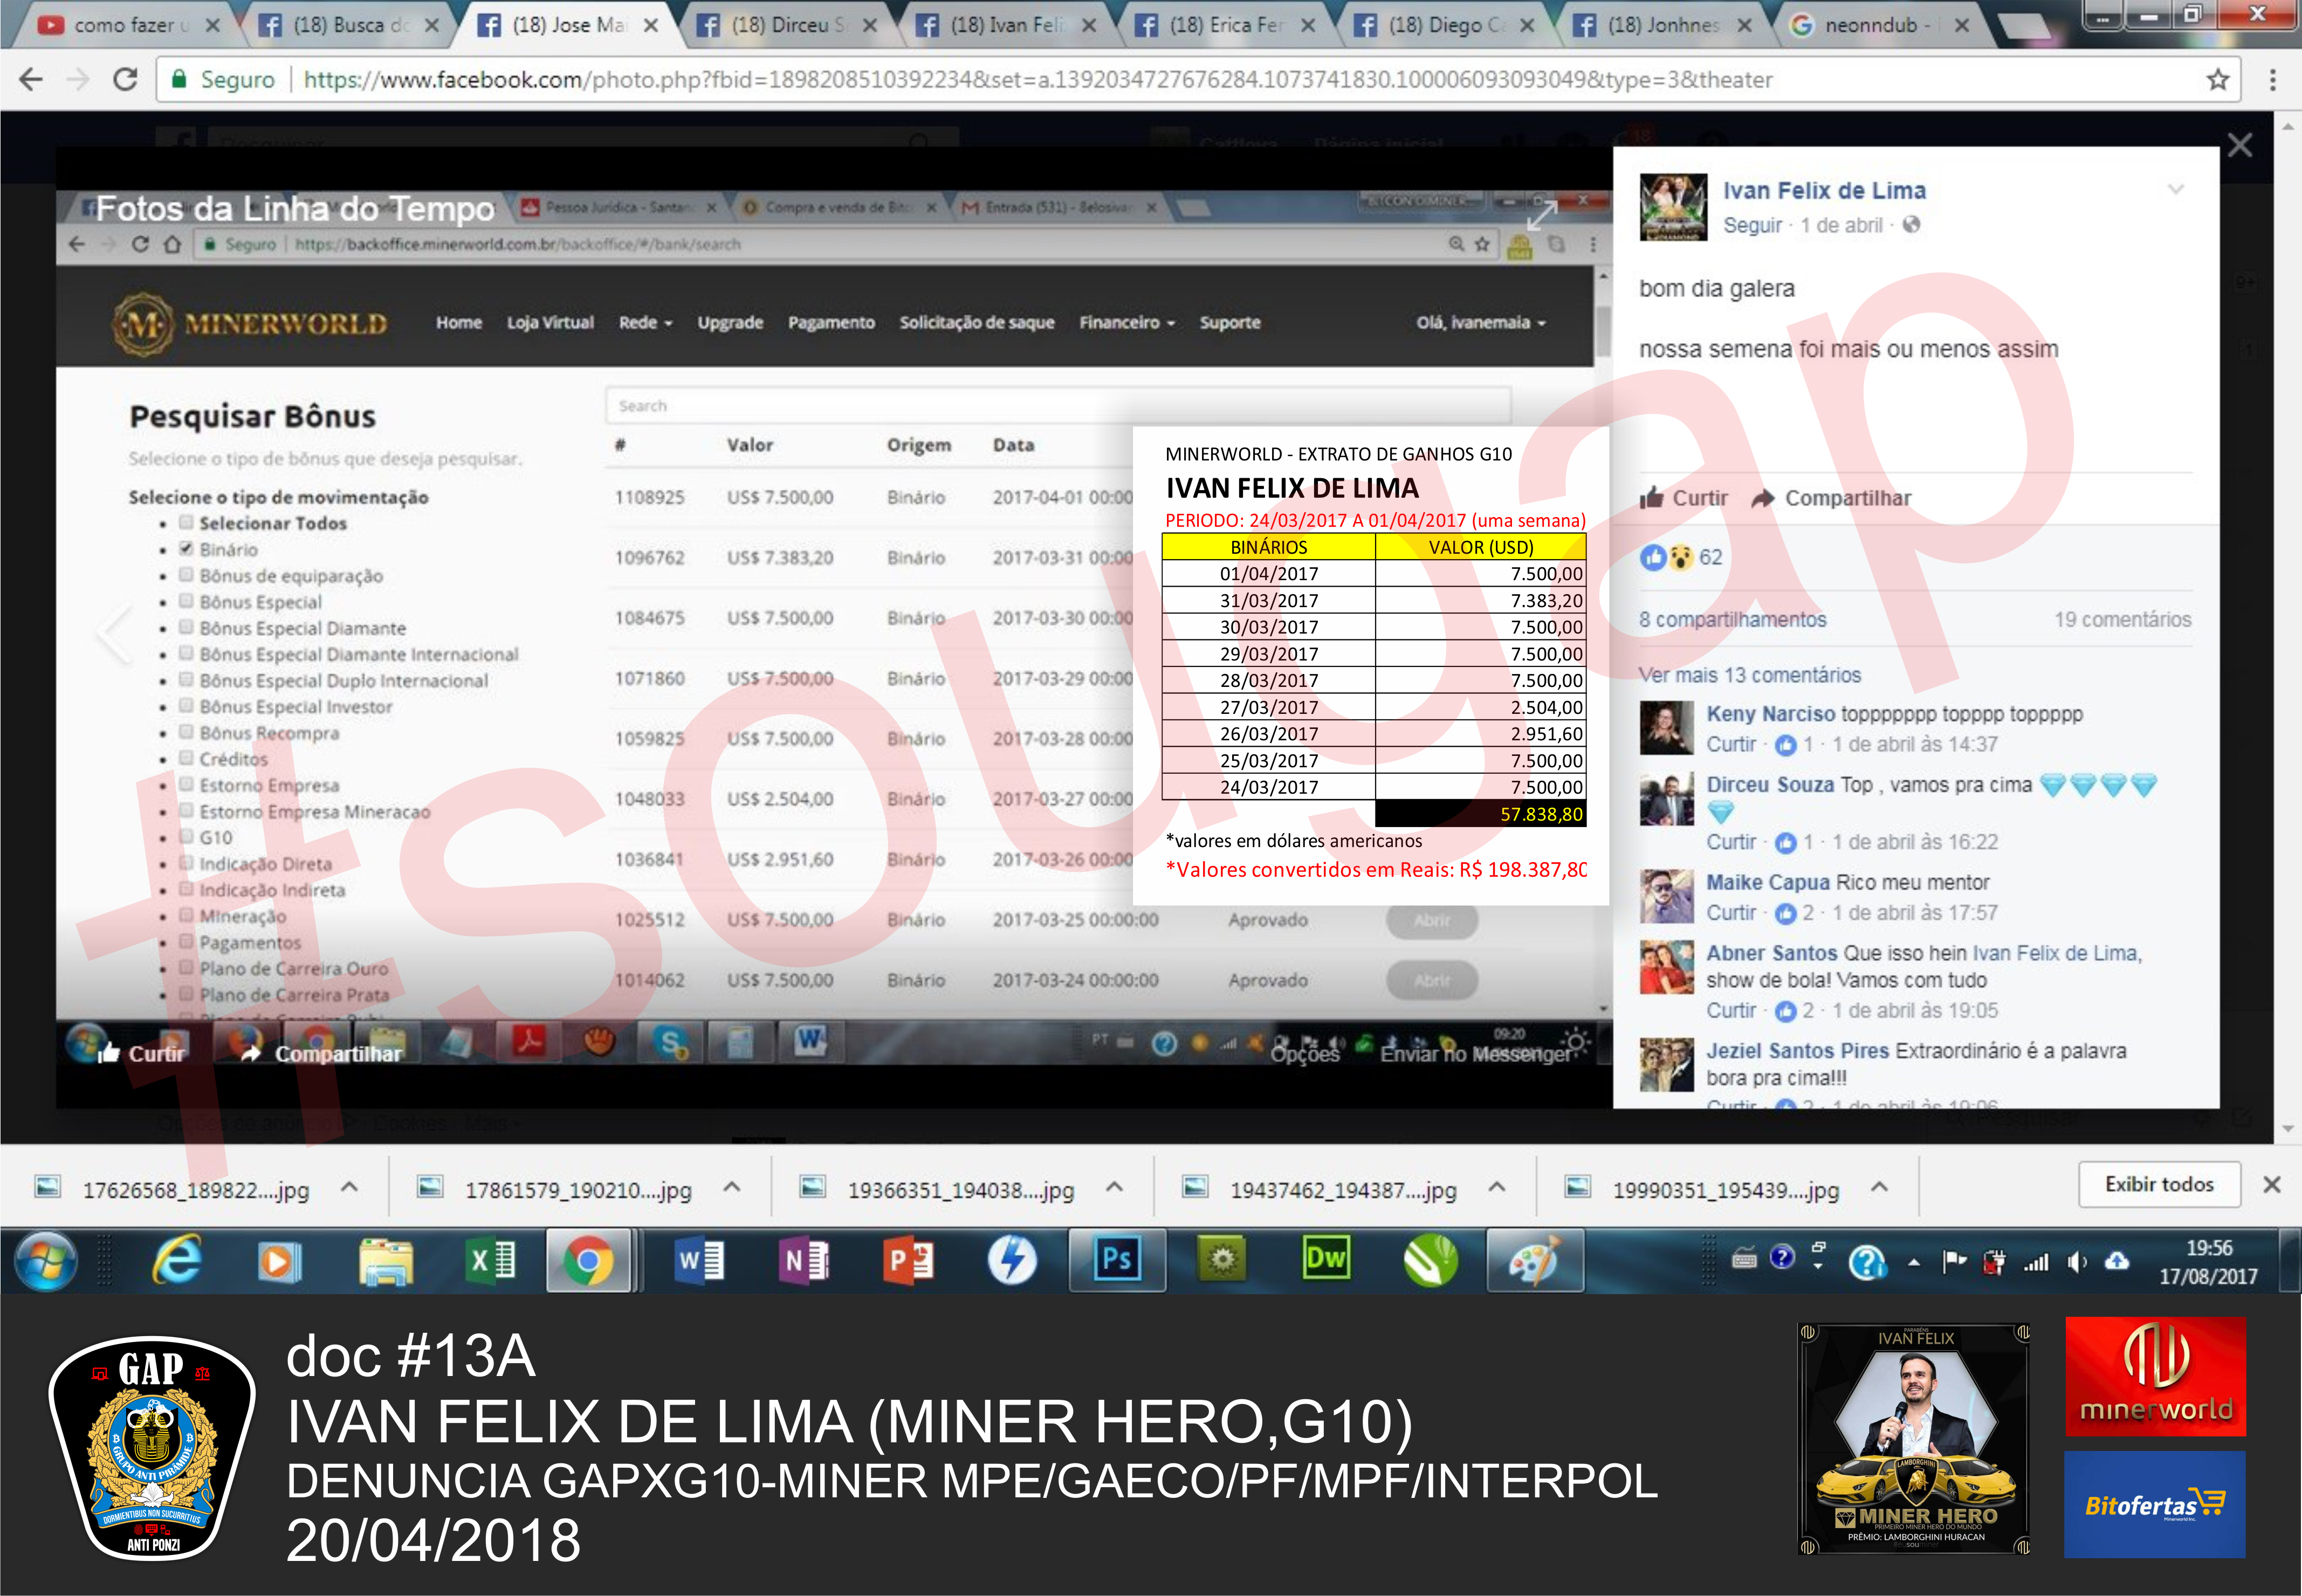Screen dimensions: 2302x1596
Task: Switch to the Dirceu S Facebook tab
Action: pyautogui.click(x=785, y=25)
